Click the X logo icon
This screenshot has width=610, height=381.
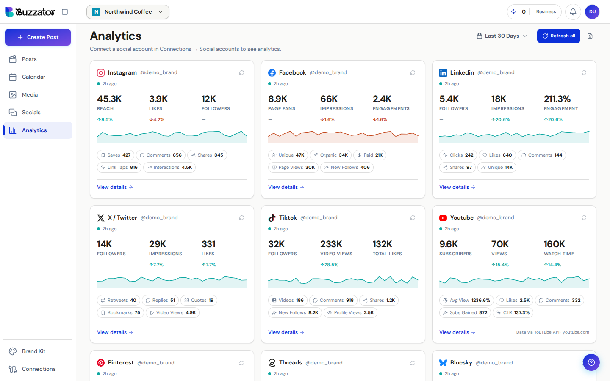[101, 218]
